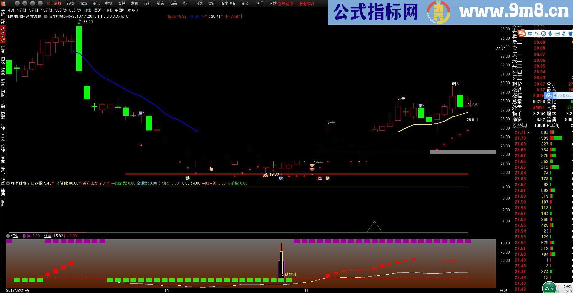The image size is (573, 293).
Task: Click the 2018/08/31/五 date label
Action: [x=18, y=291]
